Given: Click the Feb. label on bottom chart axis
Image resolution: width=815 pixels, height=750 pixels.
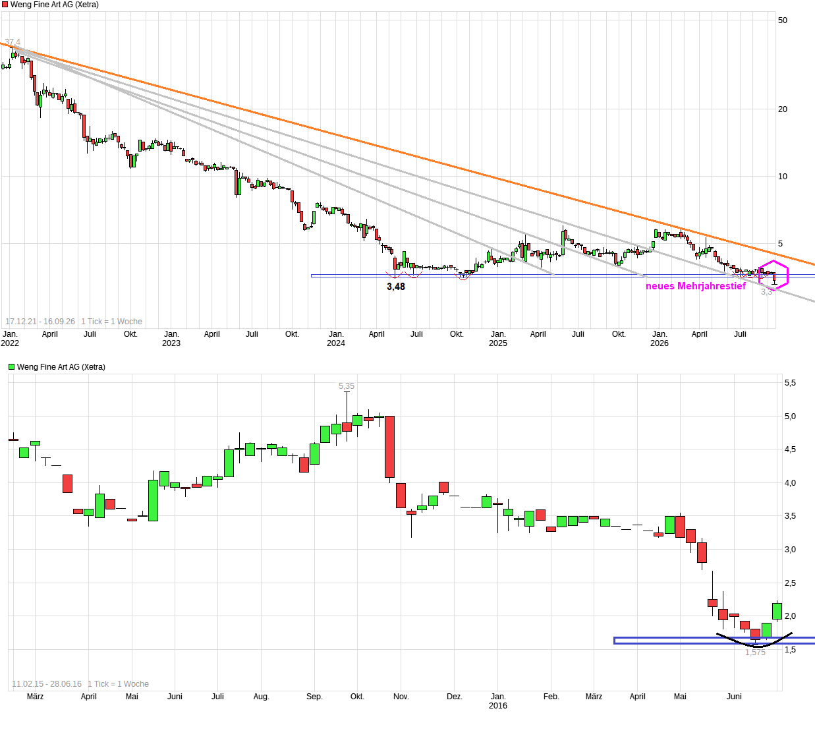Looking at the screenshot, I should click(x=551, y=697).
